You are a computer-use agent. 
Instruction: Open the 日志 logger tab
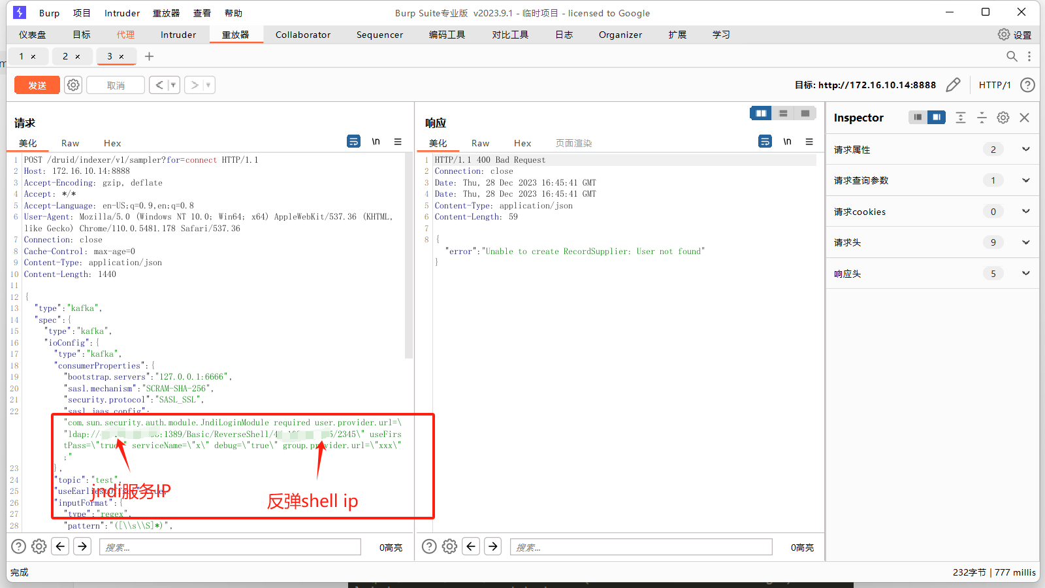[564, 35]
